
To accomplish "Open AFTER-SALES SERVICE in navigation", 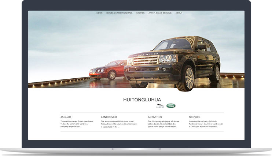I will coord(160,13).
